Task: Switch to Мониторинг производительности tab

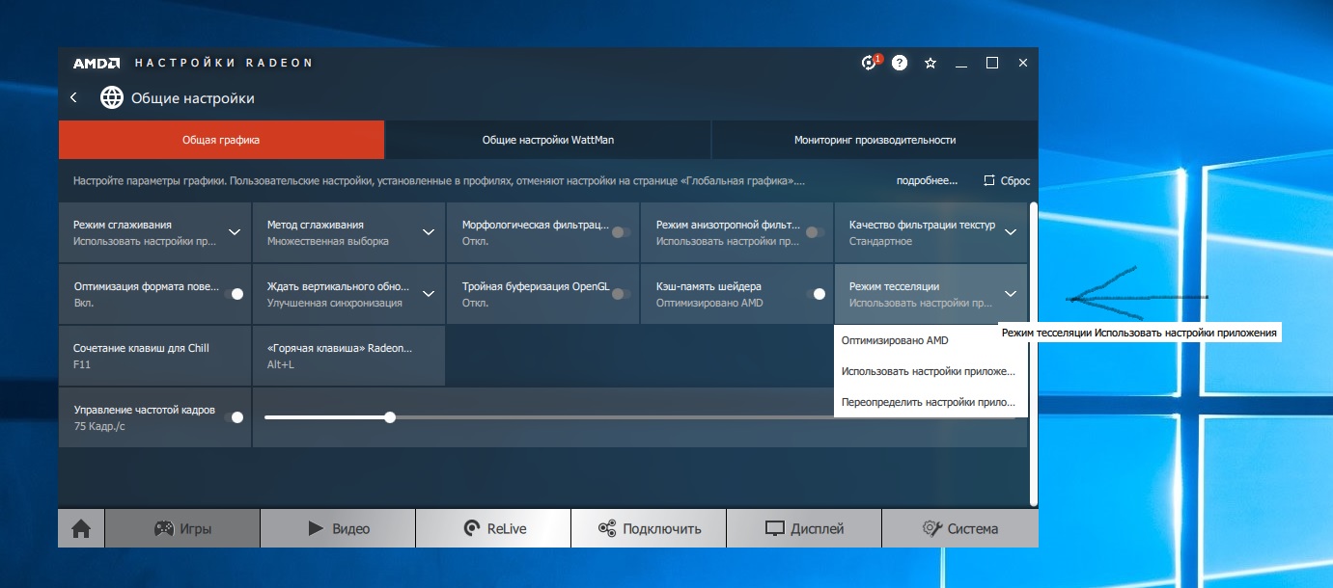Action: (875, 140)
